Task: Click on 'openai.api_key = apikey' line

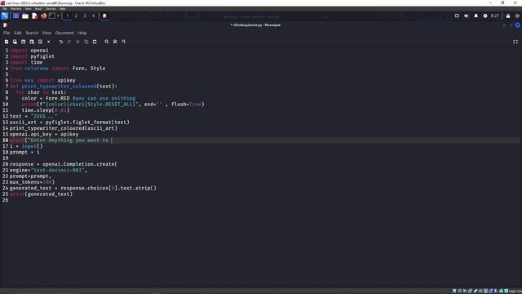Action: coord(44,134)
